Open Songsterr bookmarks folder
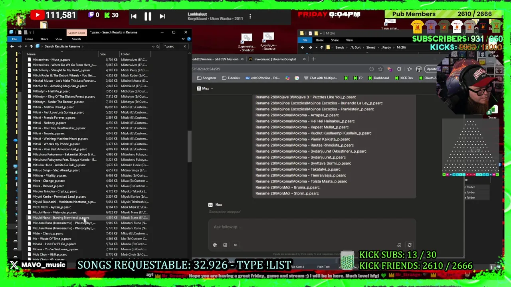The width and height of the screenshot is (511, 287). pyautogui.click(x=206, y=78)
